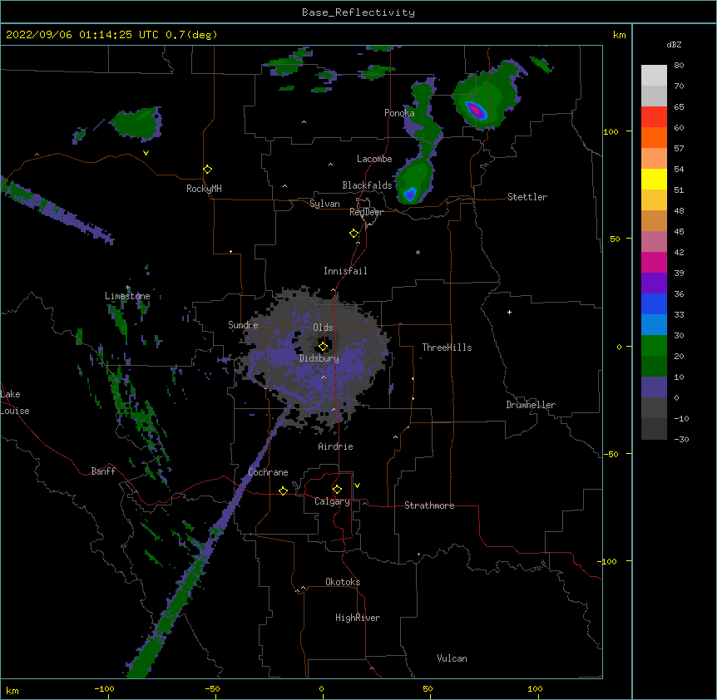Click the yellow diamond marker below Cochrane
The width and height of the screenshot is (717, 700).
tap(283, 490)
